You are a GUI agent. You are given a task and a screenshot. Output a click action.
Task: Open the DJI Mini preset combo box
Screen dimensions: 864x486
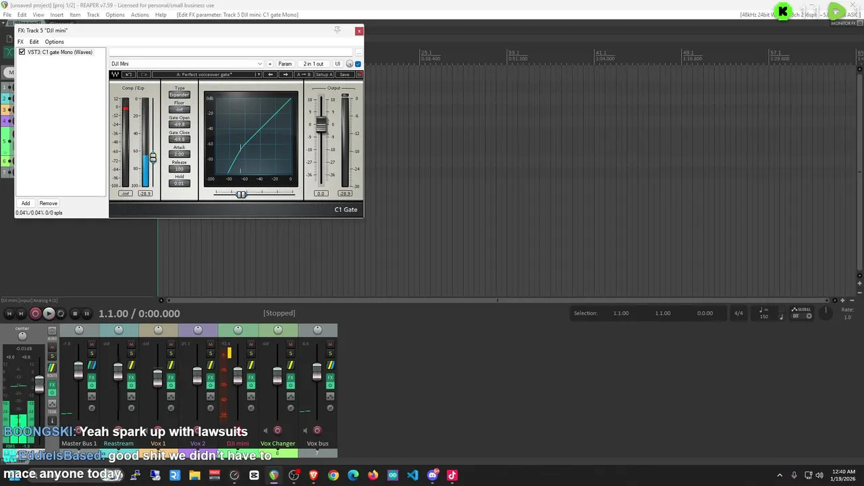[187, 64]
